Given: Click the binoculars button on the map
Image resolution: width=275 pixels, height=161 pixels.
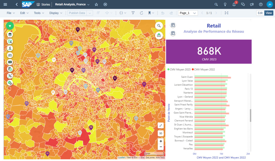Looking at the screenshot, I should tap(159, 35).
